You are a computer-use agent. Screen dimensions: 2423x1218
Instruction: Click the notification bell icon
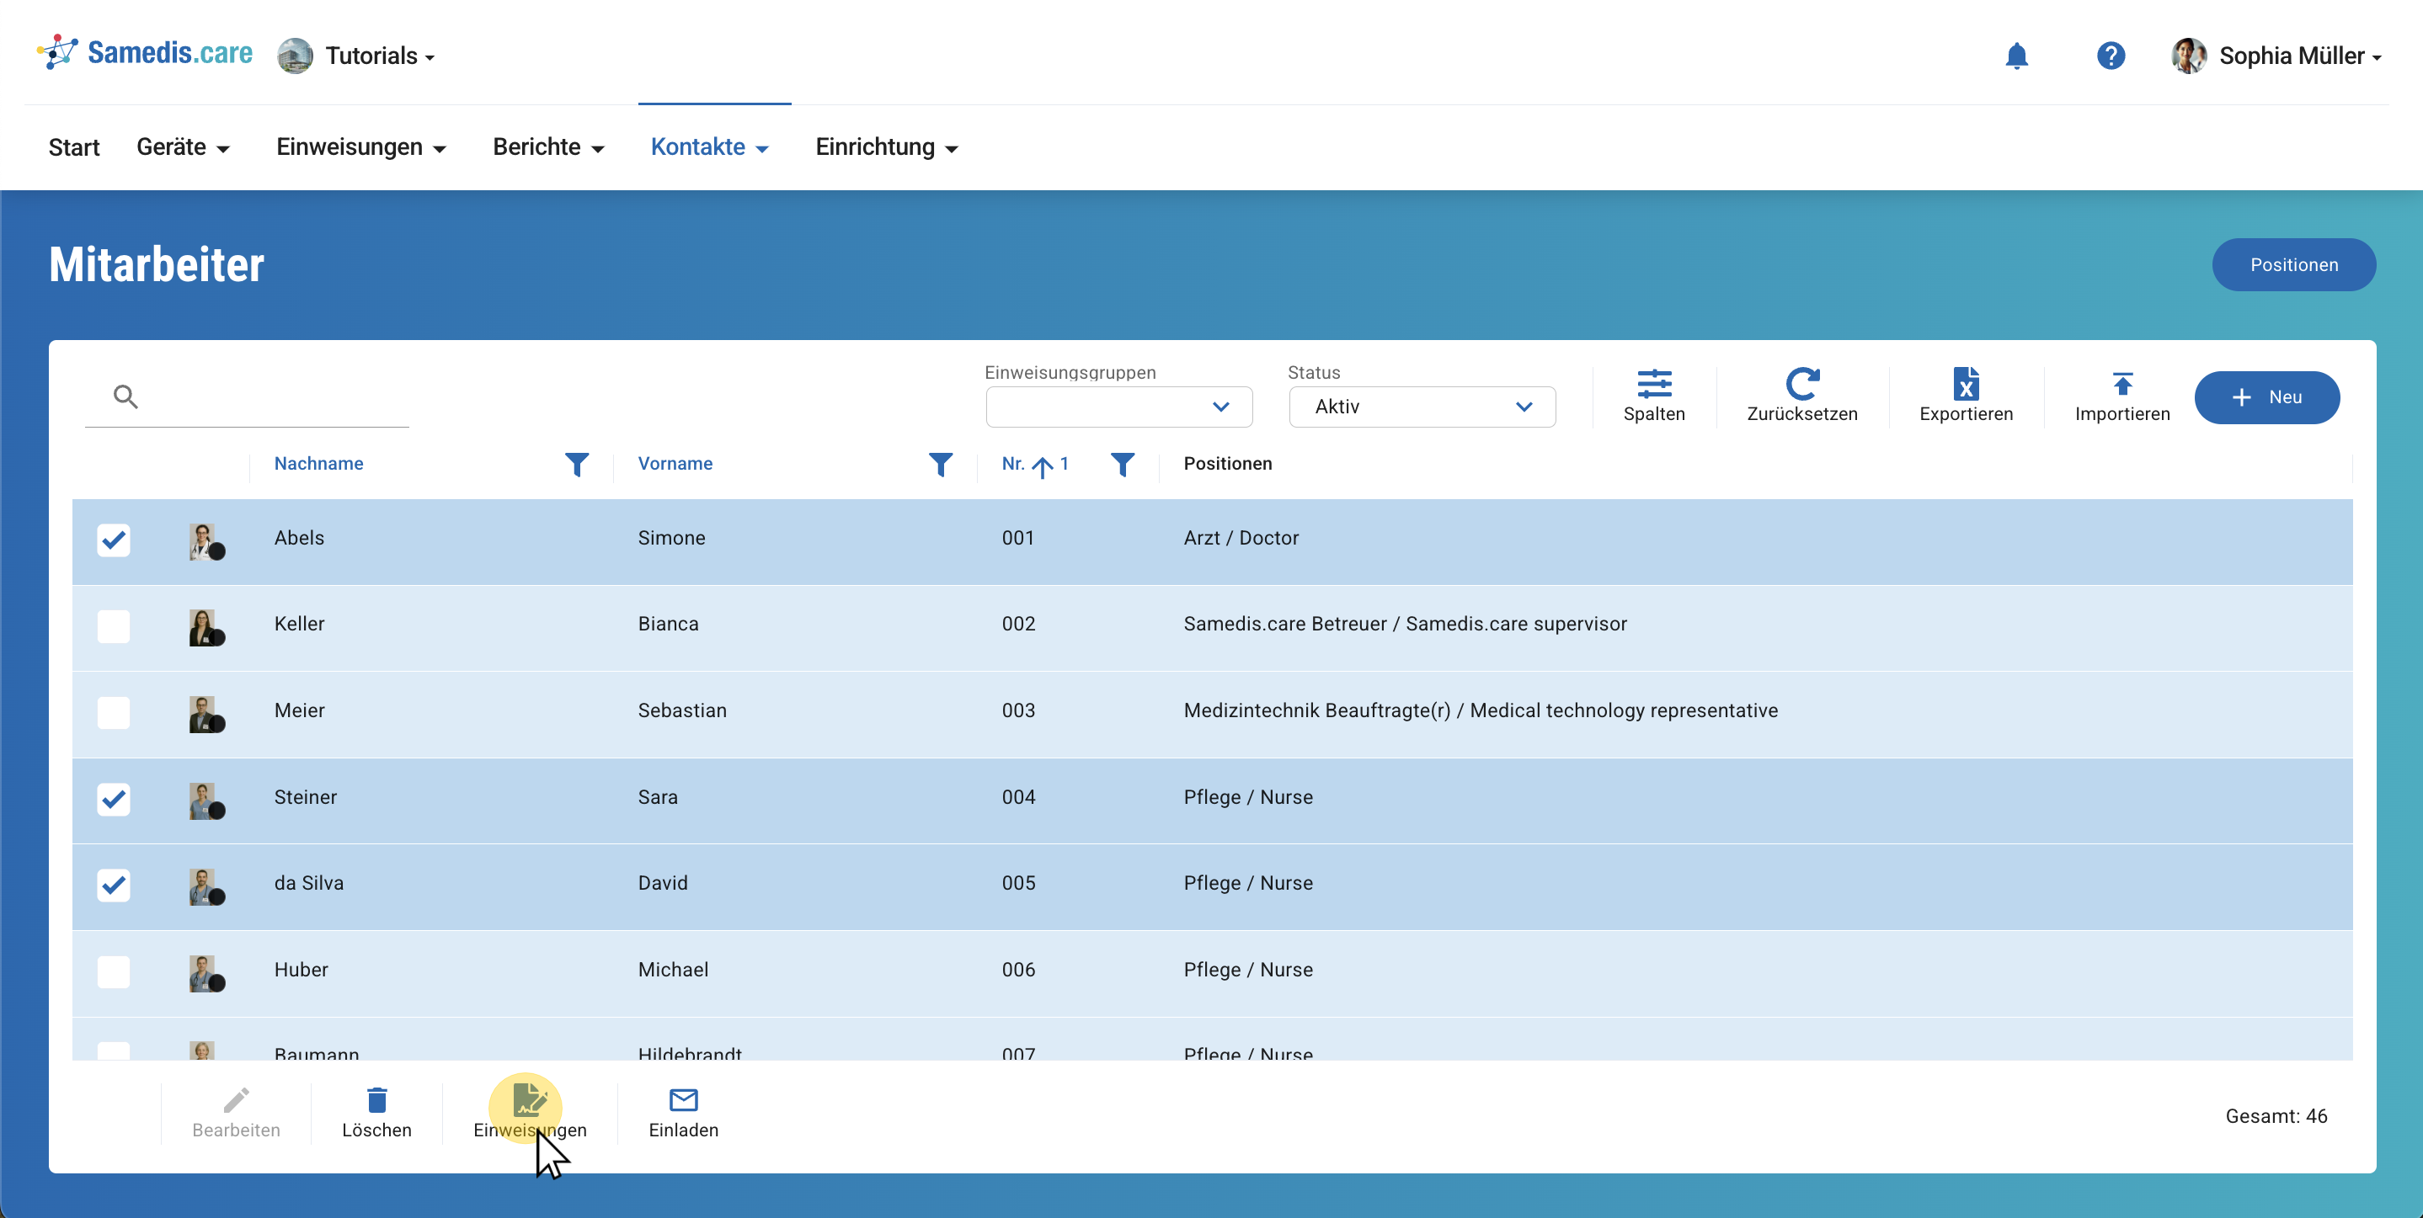tap(2015, 56)
